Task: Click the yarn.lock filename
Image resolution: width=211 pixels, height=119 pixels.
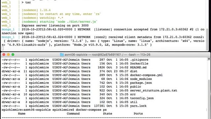Action: (x=138, y=106)
